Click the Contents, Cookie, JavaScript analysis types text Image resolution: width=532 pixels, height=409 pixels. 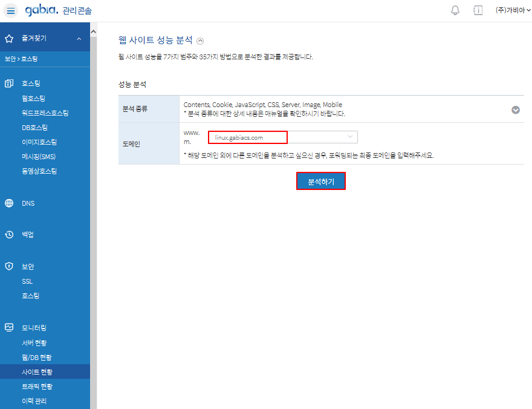pyautogui.click(x=262, y=105)
